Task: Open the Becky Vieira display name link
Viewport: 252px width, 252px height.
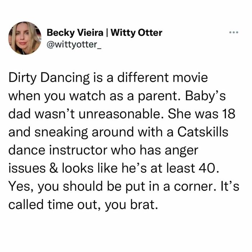Action: tap(75, 33)
